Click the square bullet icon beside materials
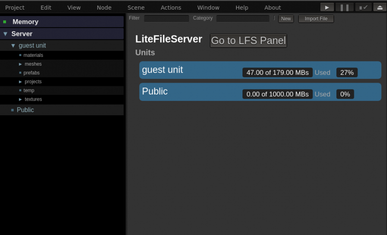 click(x=20, y=55)
